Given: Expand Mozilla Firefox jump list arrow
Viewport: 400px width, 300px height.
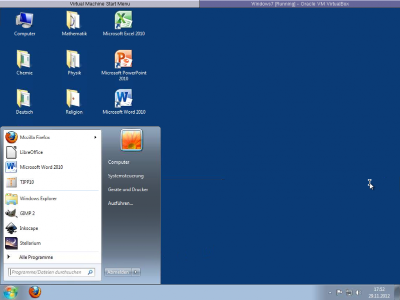Looking at the screenshot, I should (x=95, y=137).
